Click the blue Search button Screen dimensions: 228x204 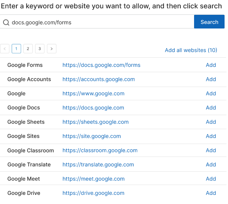[x=209, y=22]
